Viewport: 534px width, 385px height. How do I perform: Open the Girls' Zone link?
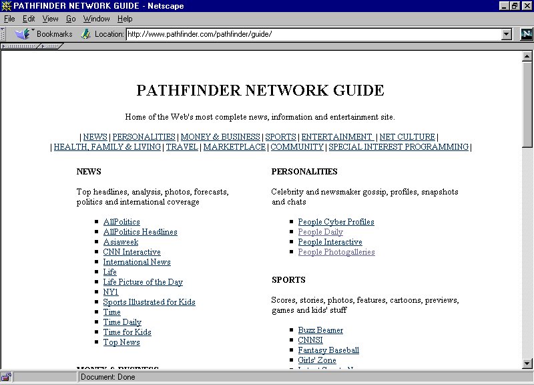[x=317, y=360]
